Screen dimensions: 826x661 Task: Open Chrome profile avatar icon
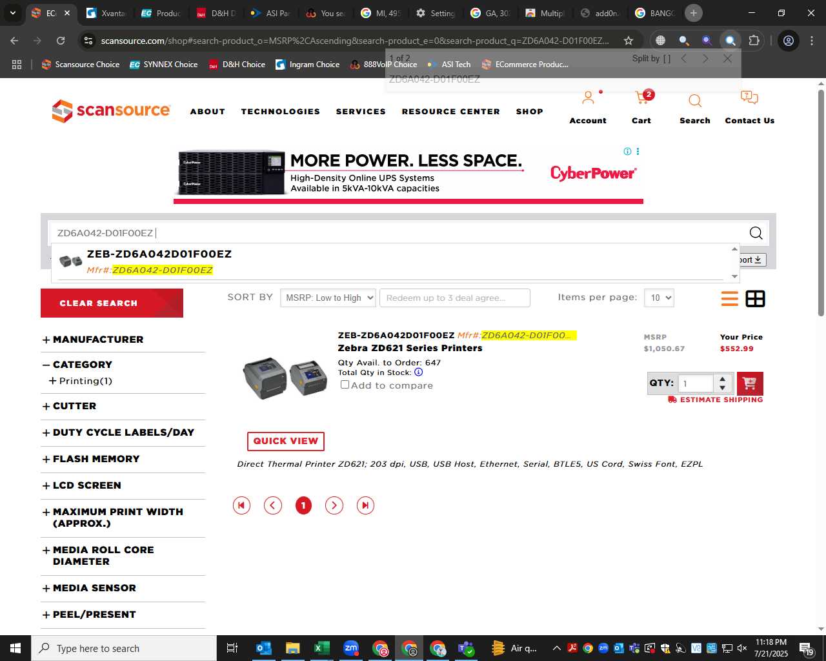coord(788,41)
